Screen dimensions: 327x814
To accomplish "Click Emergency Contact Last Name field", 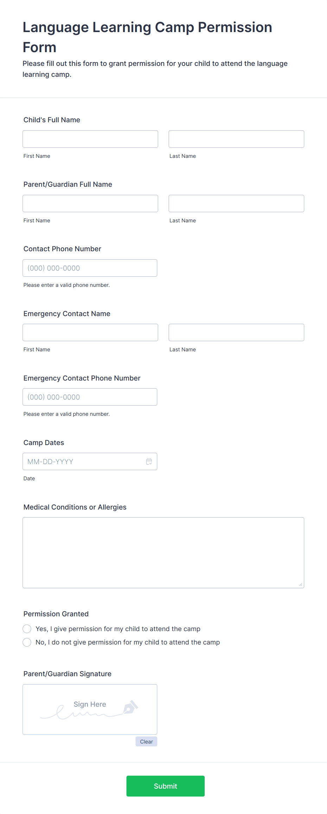I will [236, 333].
